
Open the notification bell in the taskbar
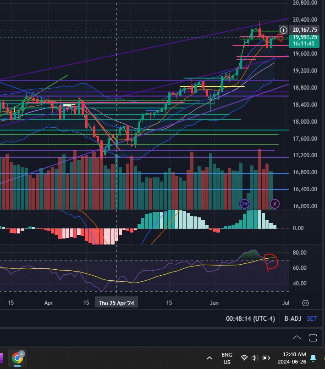pyautogui.click(x=313, y=358)
